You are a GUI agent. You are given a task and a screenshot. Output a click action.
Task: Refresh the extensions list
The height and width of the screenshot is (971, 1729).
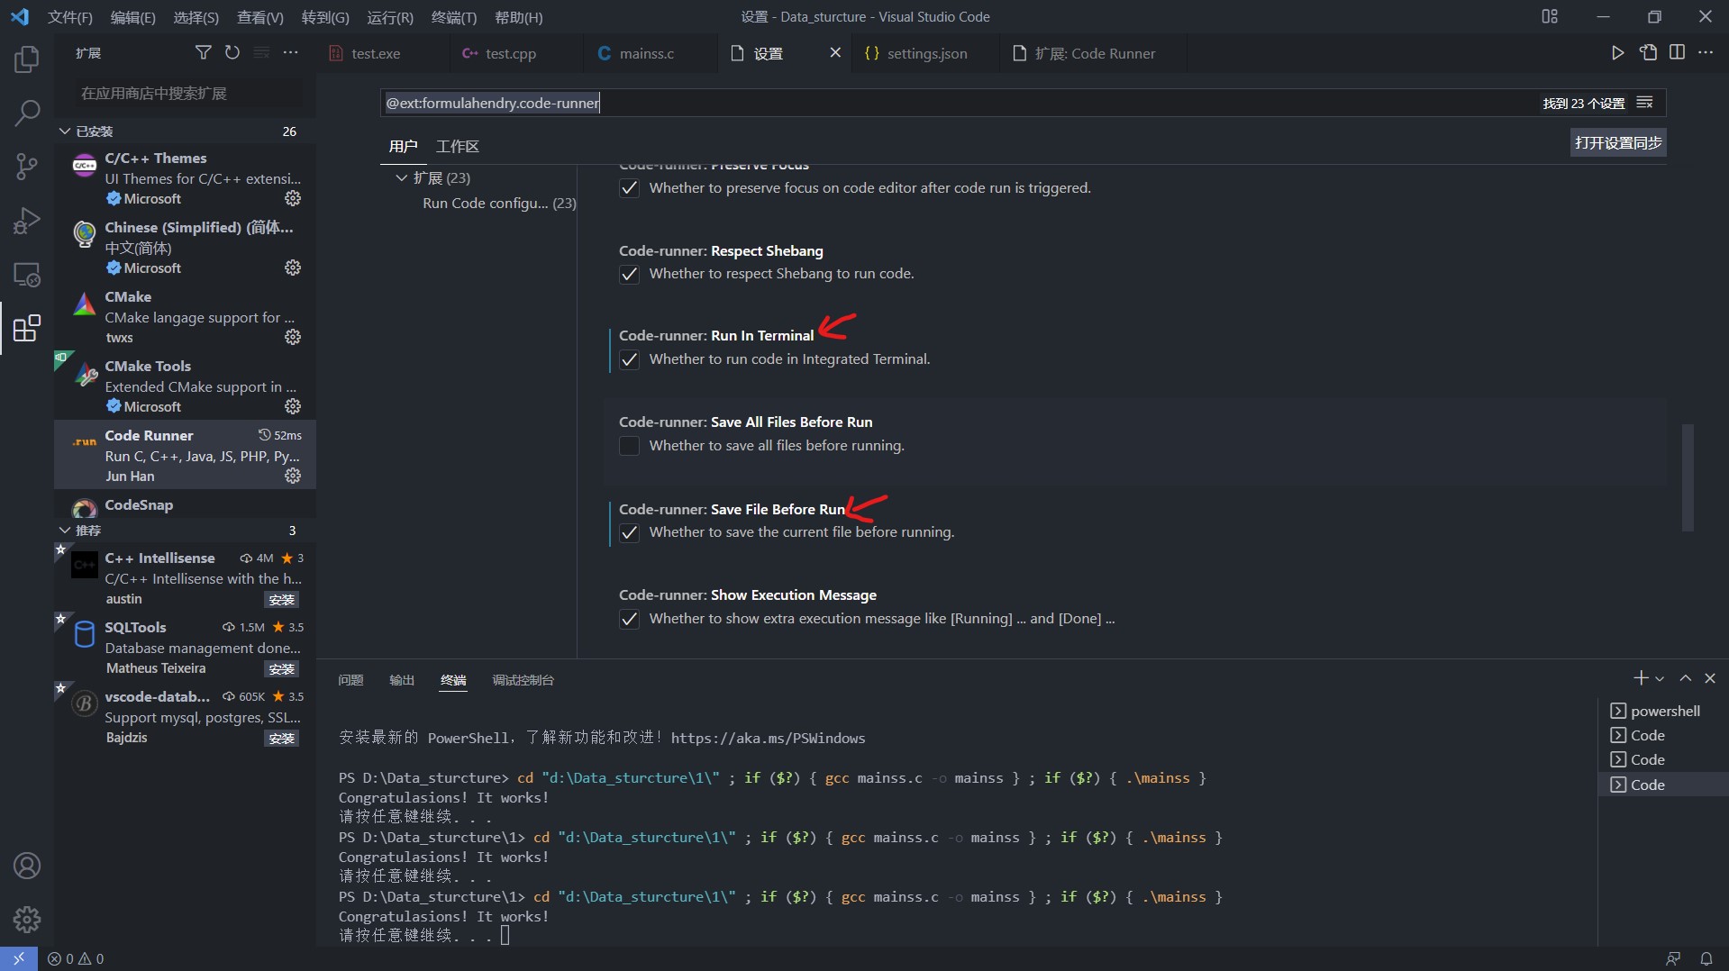click(232, 53)
